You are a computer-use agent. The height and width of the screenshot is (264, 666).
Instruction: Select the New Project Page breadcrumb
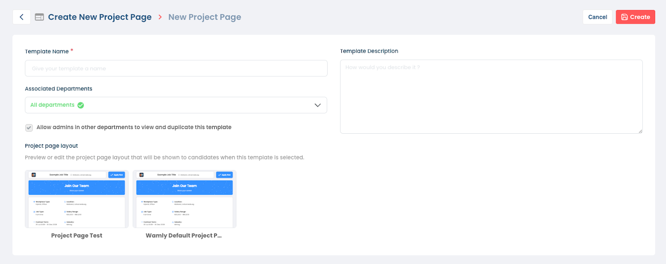pyautogui.click(x=204, y=17)
